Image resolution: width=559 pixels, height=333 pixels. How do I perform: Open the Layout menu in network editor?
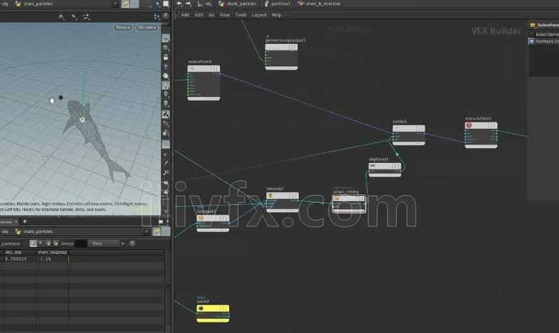pos(259,15)
